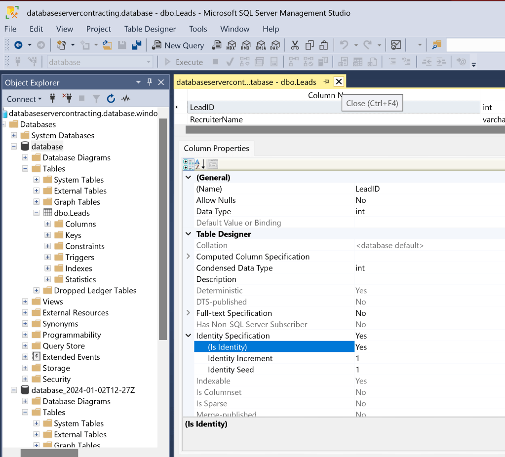This screenshot has width=505, height=457.
Task: Close the dbo.Leads designer tab
Action: point(339,82)
